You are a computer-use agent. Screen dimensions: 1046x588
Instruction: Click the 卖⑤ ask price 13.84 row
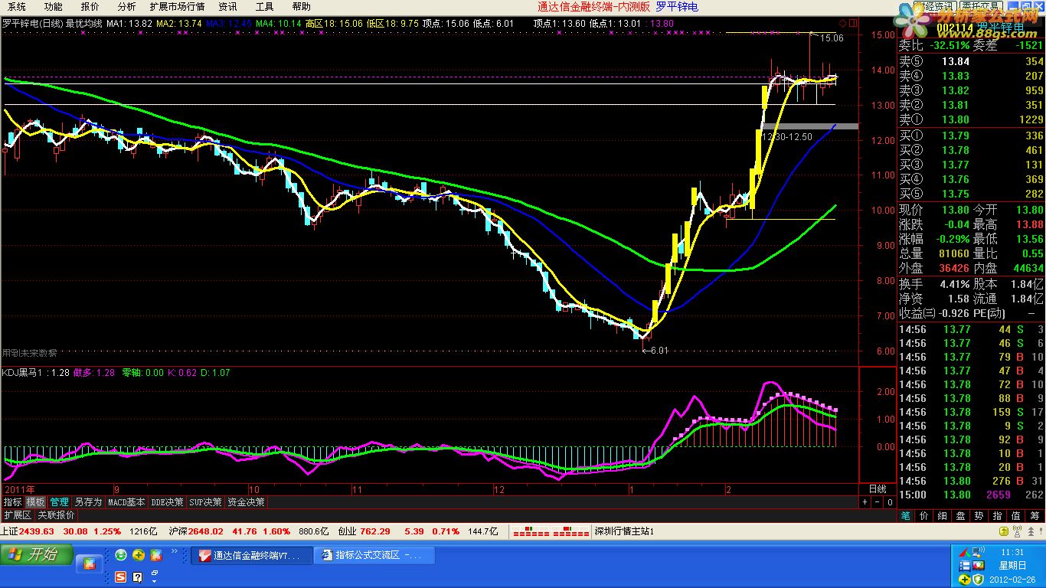pos(971,61)
